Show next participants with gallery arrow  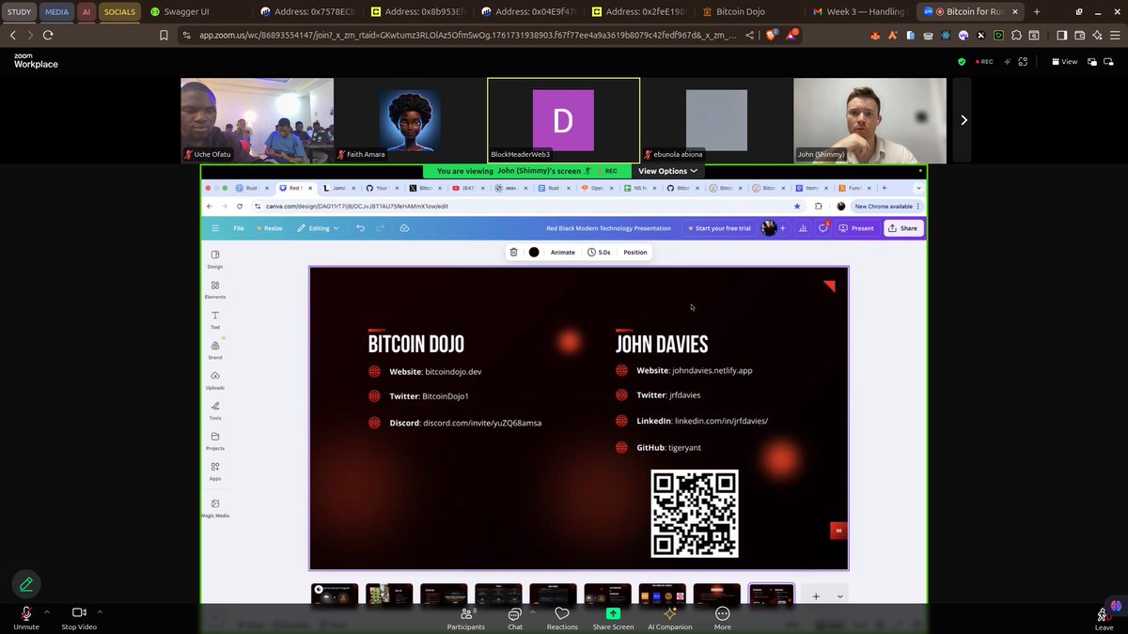click(963, 119)
